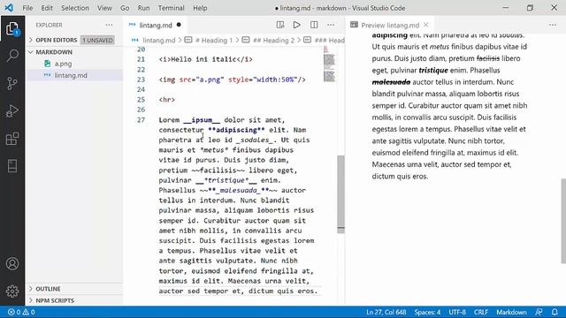Click the errors count in status bar
Image resolution: width=566 pixels, height=318 pixels.
(14, 312)
